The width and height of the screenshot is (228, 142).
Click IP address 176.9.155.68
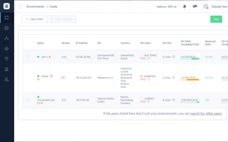pyautogui.click(x=82, y=100)
